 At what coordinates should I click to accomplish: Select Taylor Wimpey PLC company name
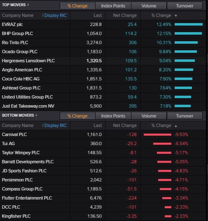(21, 152)
